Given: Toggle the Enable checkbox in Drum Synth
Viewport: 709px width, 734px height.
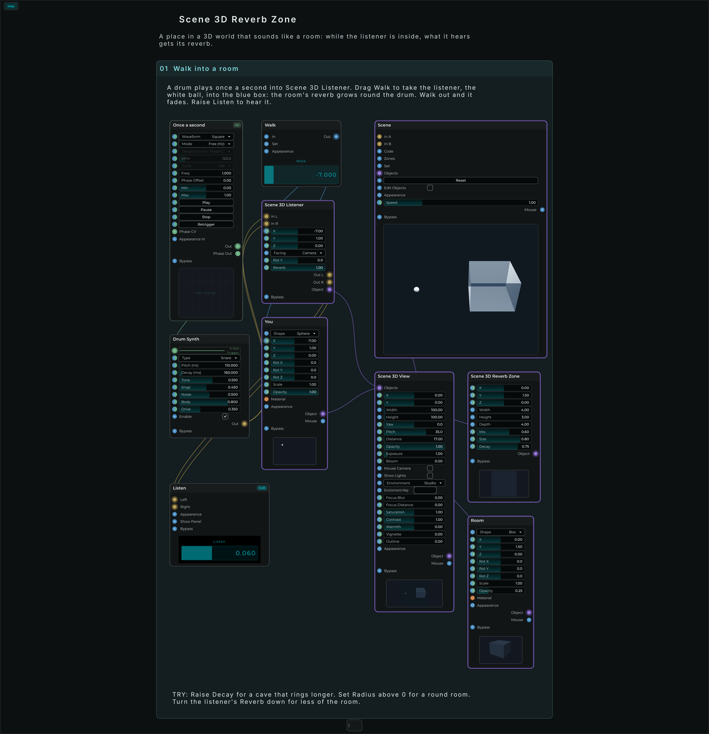Looking at the screenshot, I should [x=225, y=416].
